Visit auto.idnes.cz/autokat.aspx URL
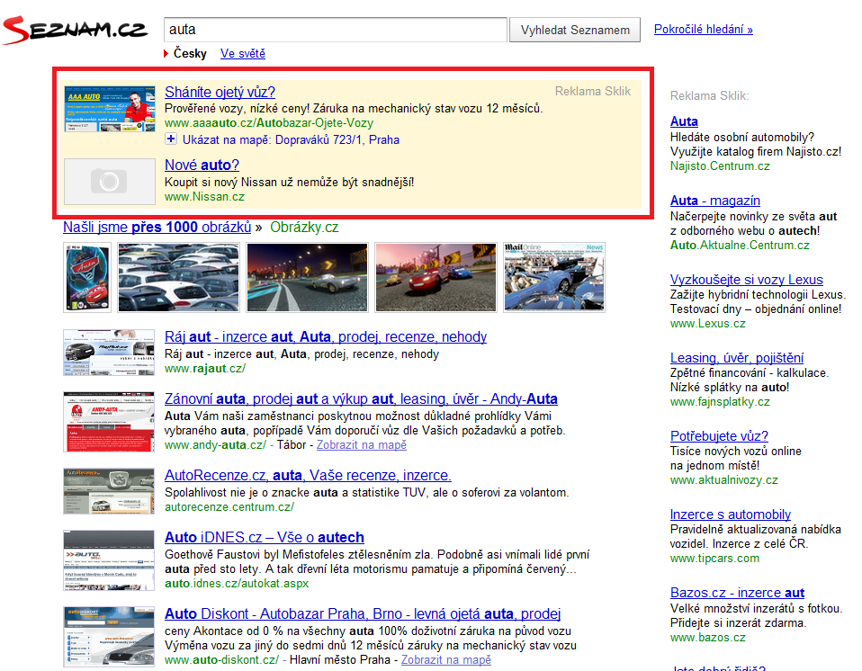This screenshot has width=862, height=671. pyautogui.click(x=237, y=584)
